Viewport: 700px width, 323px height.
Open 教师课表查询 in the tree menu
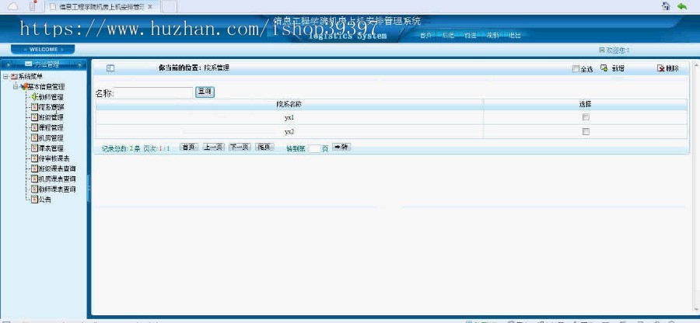[57, 189]
